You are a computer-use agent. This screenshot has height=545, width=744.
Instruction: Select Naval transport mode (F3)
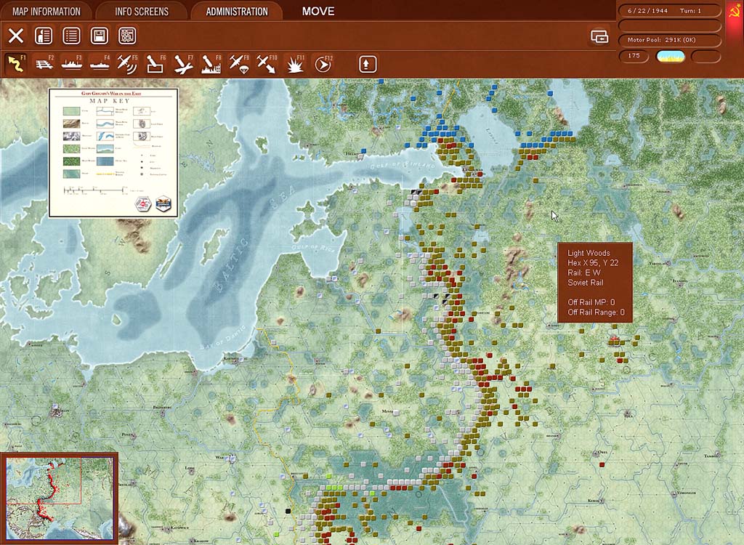pos(72,64)
